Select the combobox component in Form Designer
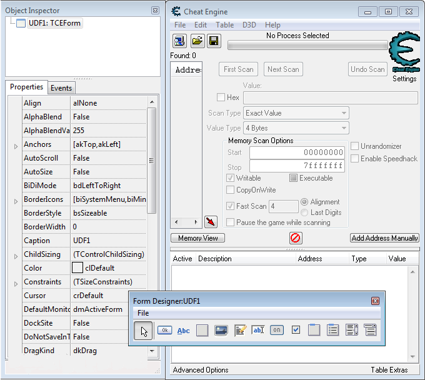The image size is (425, 380). 370,330
